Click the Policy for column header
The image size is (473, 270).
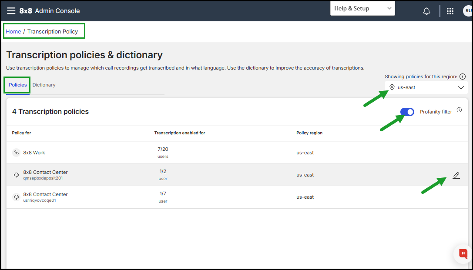point(21,133)
